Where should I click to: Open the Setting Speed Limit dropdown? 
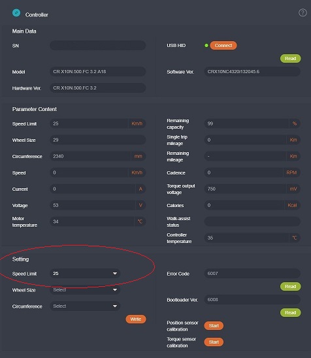(85, 274)
